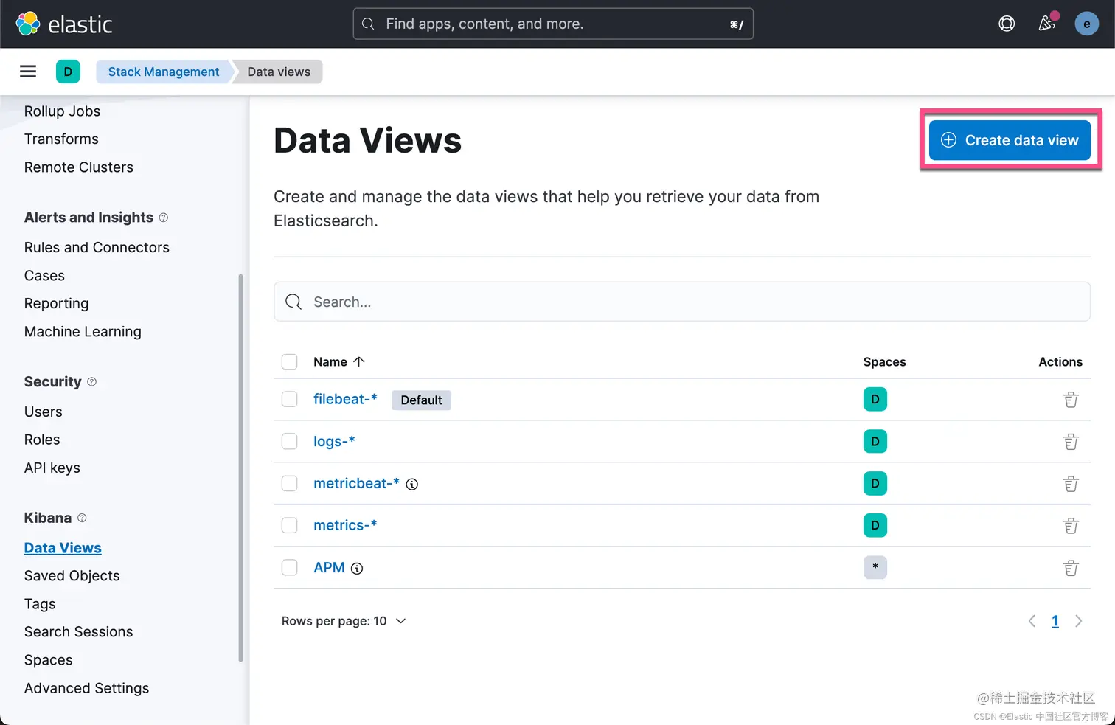Click info icon next to APM
Screen dimensions: 1115x725
(357, 569)
